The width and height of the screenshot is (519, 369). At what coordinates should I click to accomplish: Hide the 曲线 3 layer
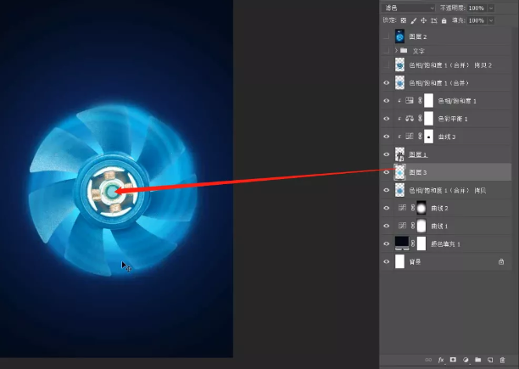(386, 137)
